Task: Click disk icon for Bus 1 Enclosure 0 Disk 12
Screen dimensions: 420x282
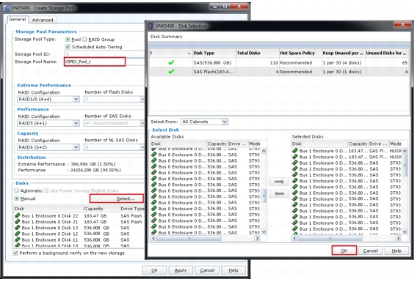Action: 18,234
